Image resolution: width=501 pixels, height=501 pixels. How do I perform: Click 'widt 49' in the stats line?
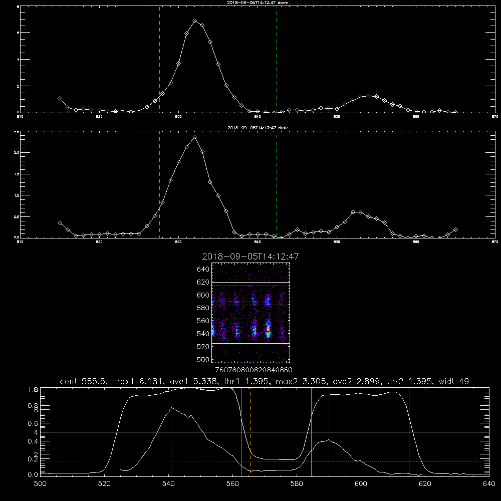454,381
